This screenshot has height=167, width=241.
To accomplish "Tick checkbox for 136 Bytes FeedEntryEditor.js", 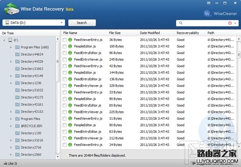I will 64,79.
